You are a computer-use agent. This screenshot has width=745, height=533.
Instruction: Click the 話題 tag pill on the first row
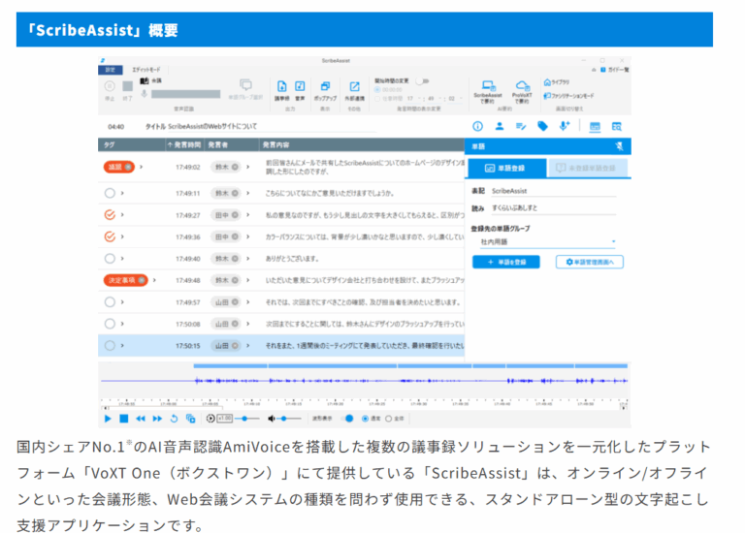click(118, 167)
